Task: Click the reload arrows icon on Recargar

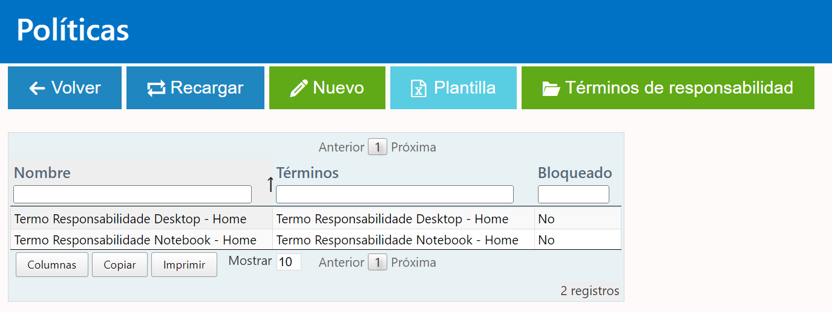Action: (156, 89)
